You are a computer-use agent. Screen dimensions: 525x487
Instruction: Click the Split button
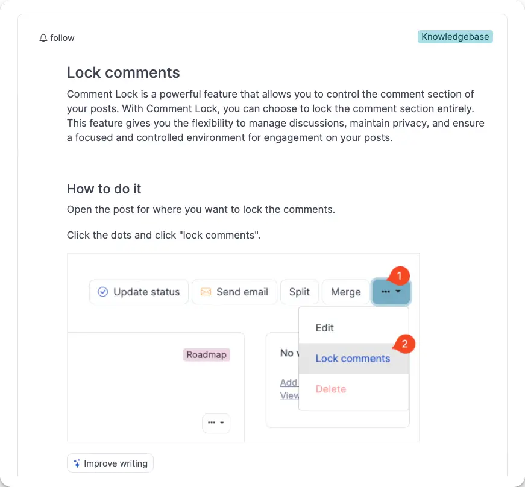click(x=300, y=292)
